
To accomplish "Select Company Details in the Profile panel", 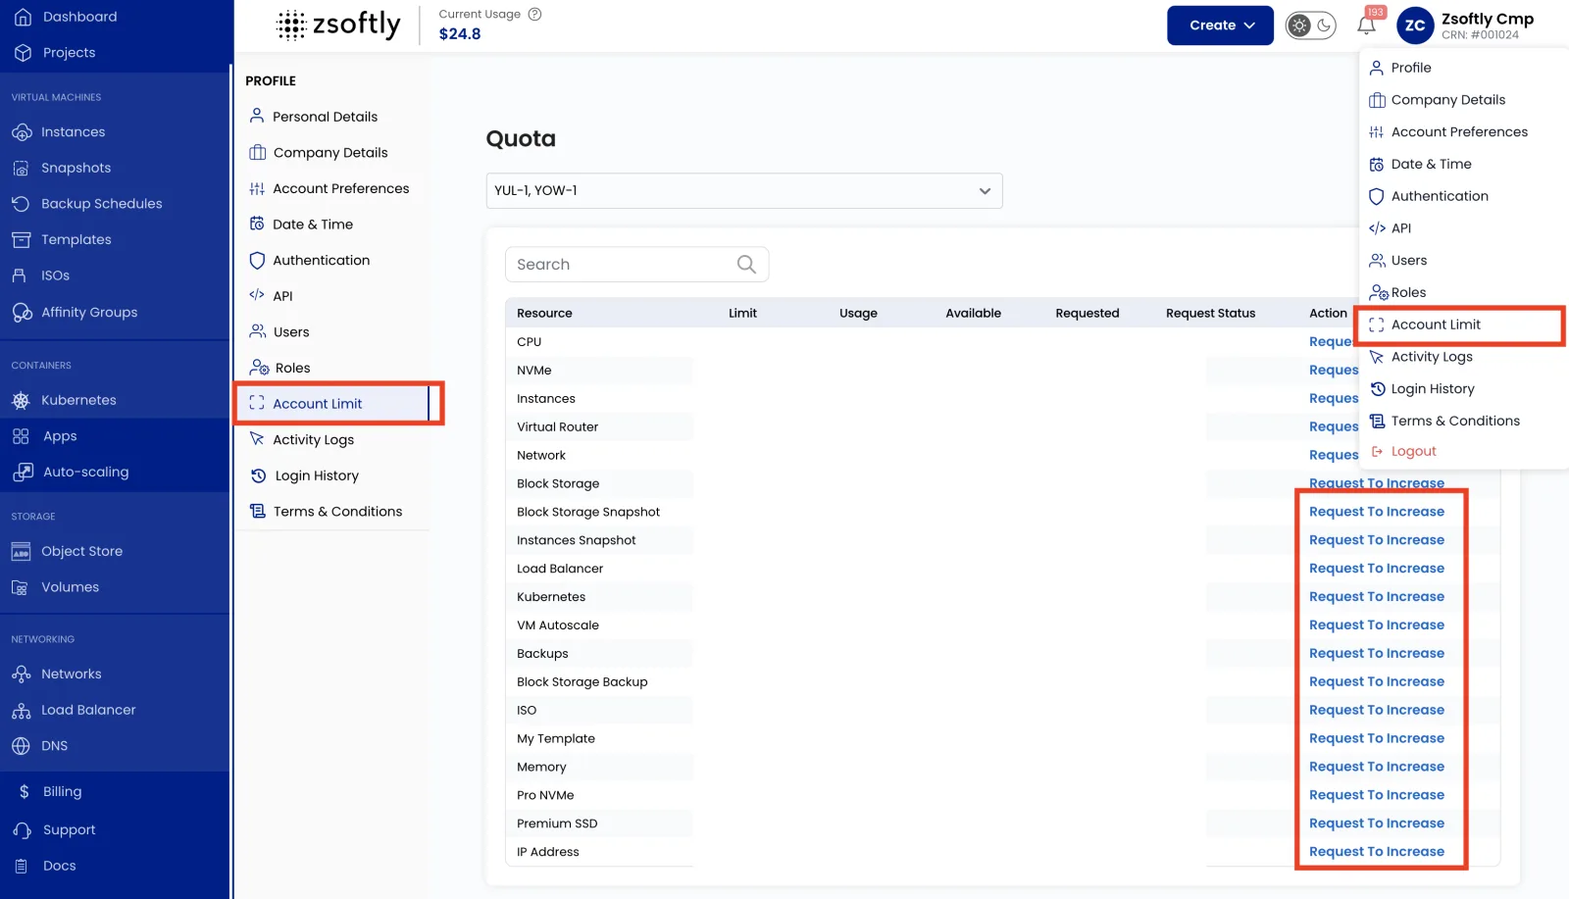I will [319, 153].
